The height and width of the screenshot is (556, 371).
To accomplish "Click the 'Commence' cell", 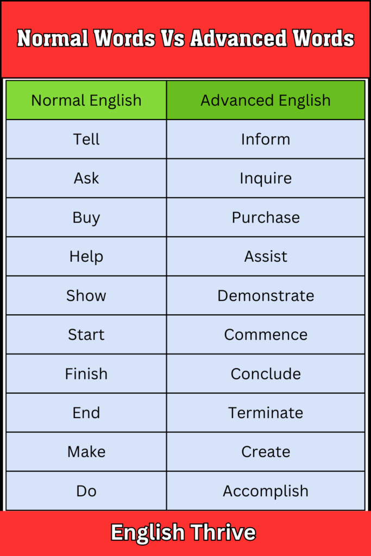I will click(266, 335).
